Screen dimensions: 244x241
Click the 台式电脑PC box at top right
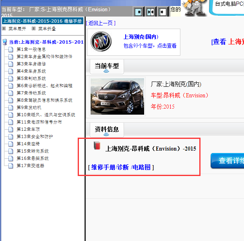tap(227, 7)
